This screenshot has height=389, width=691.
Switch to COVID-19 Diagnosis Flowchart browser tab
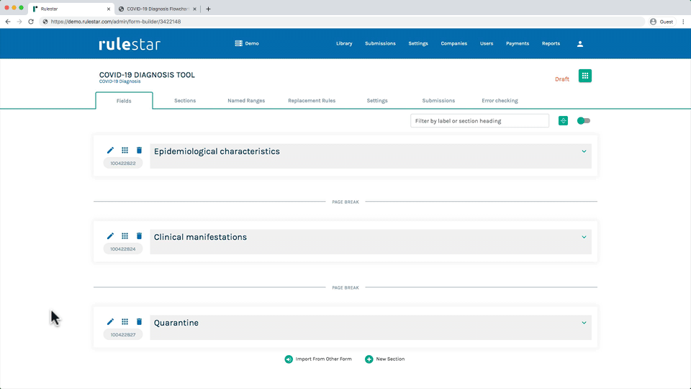(158, 9)
